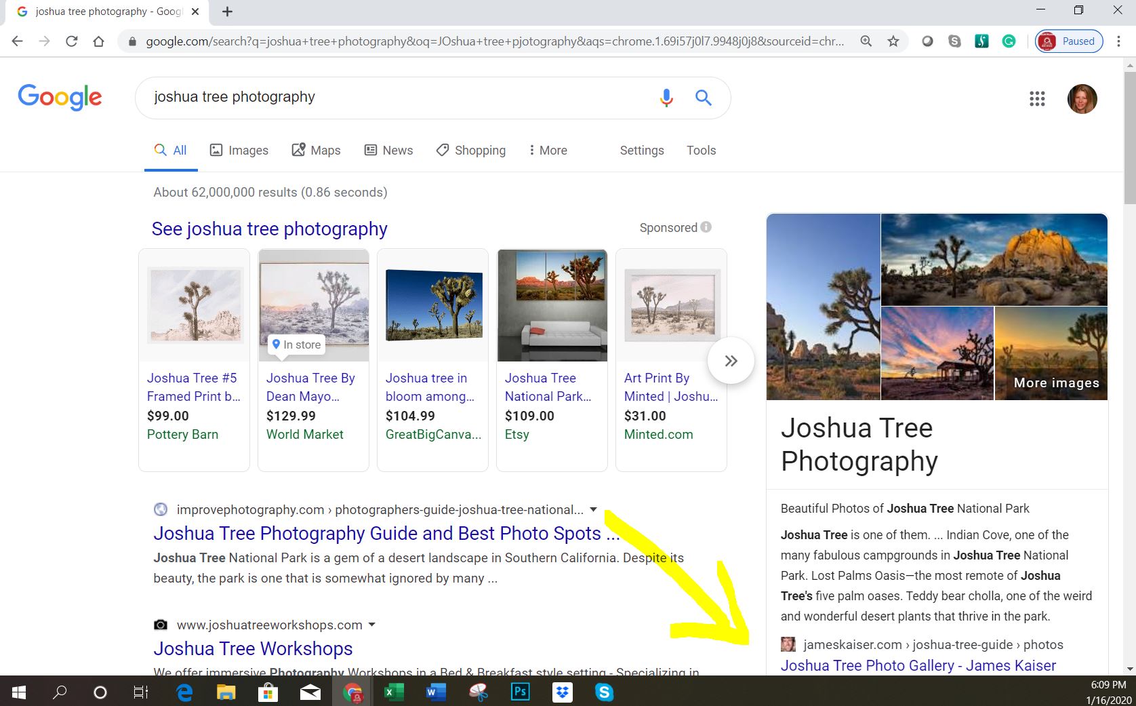Click the Grammarly extension icon
This screenshot has height=706, width=1136.
click(x=1009, y=41)
